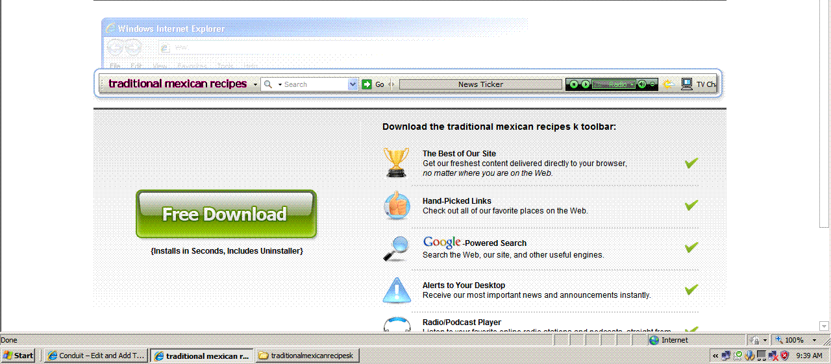
Task: Click the green check beside Hand-Picked Links
Action: click(691, 205)
